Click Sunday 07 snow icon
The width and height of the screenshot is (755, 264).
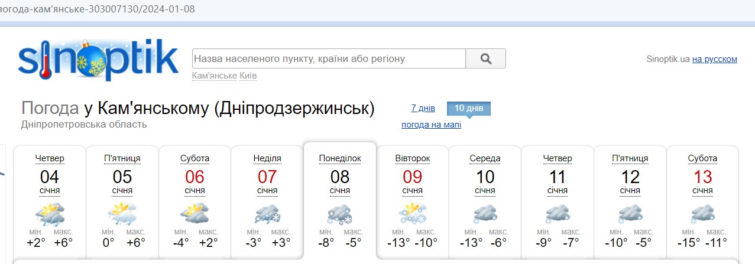[x=267, y=214]
